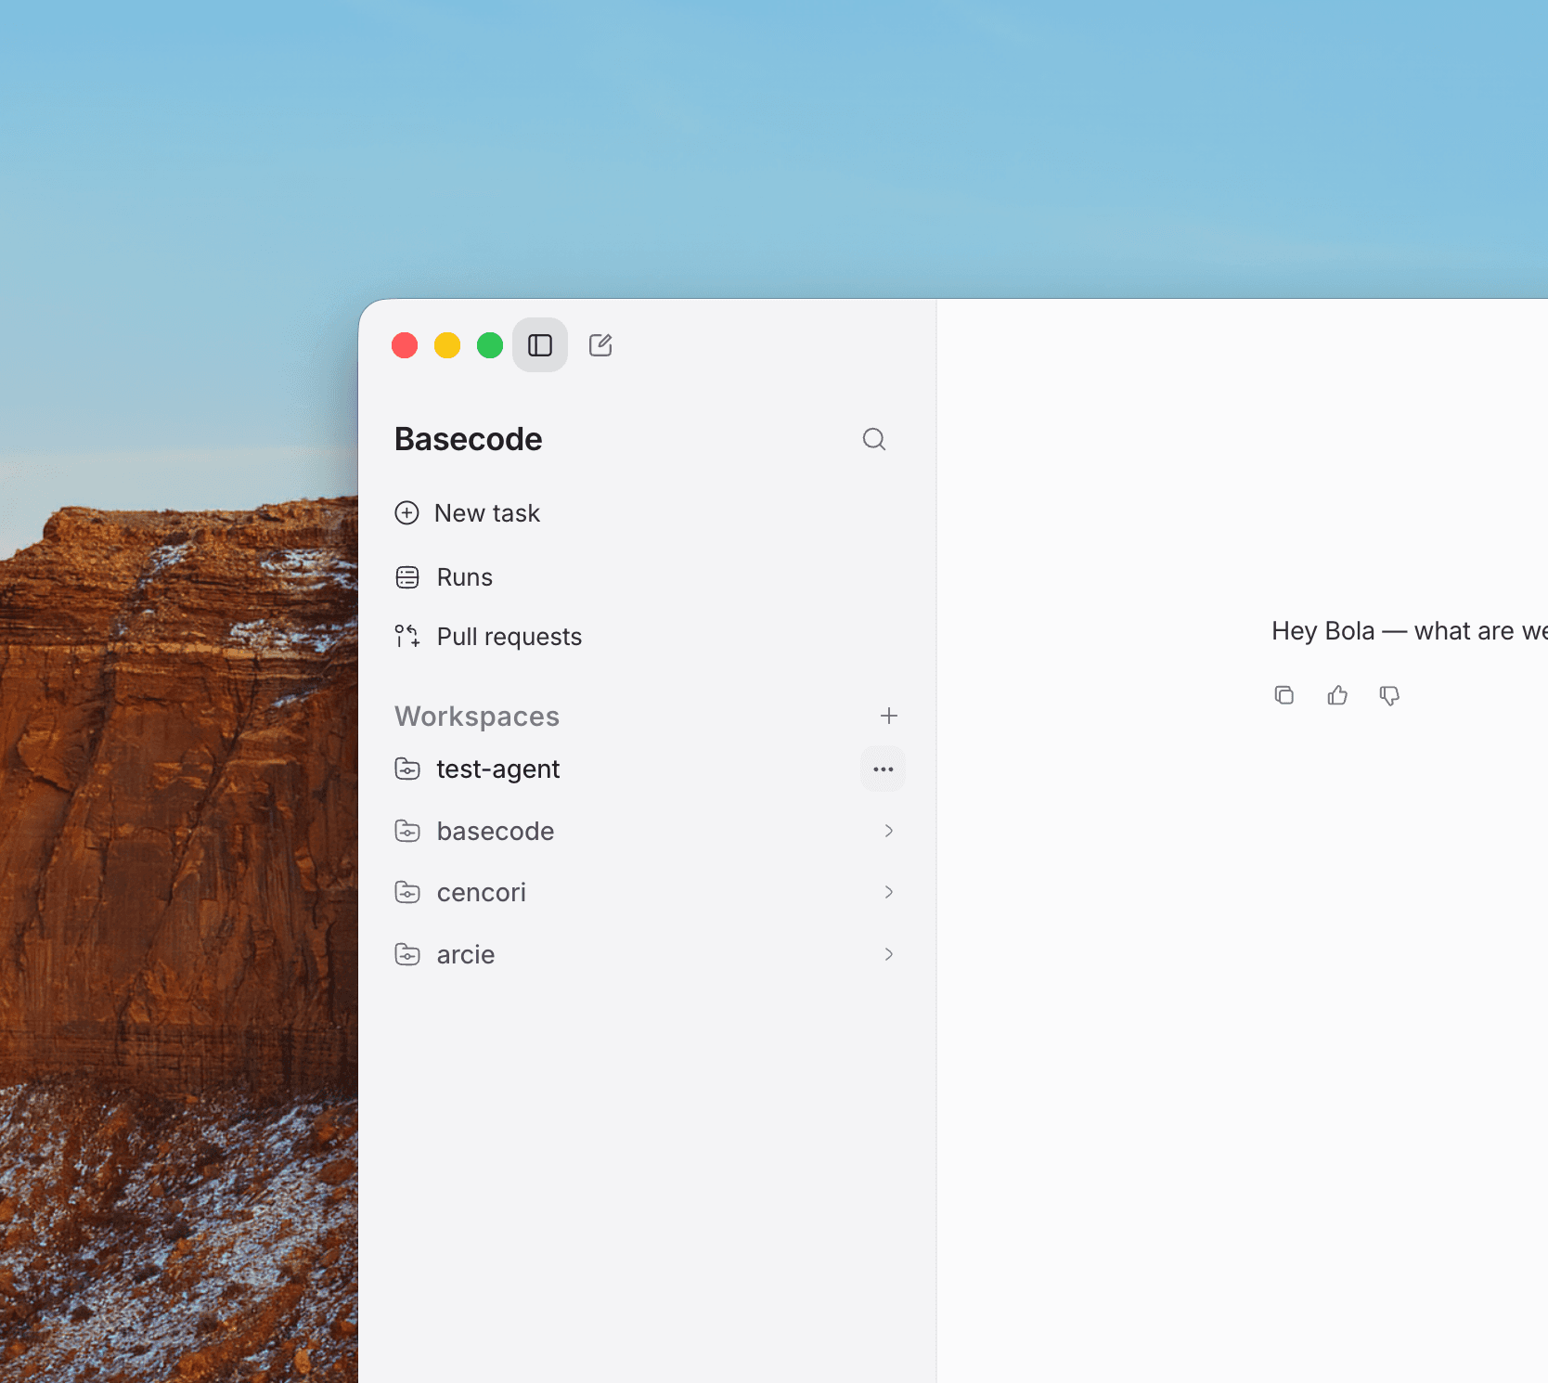Open search with the magnifier icon
1548x1383 pixels.
click(874, 439)
